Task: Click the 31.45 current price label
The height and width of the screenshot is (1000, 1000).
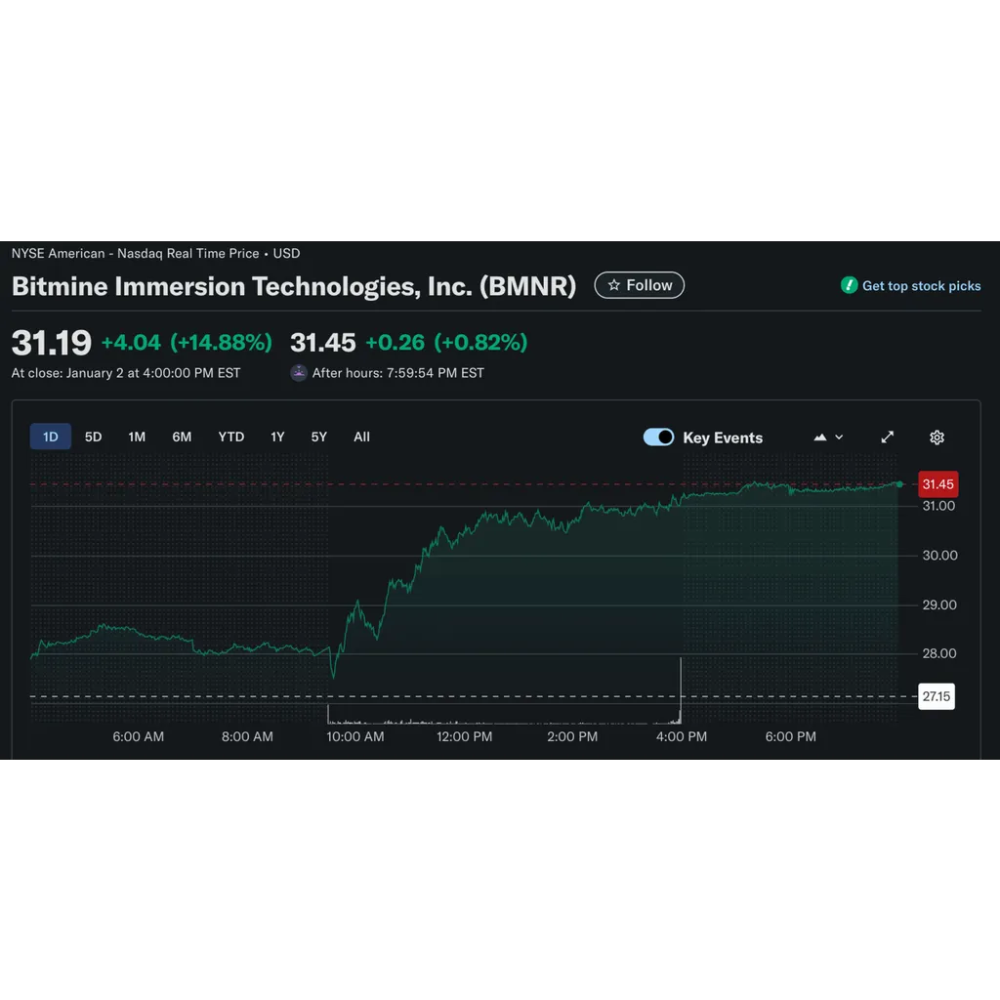Action: 937,484
